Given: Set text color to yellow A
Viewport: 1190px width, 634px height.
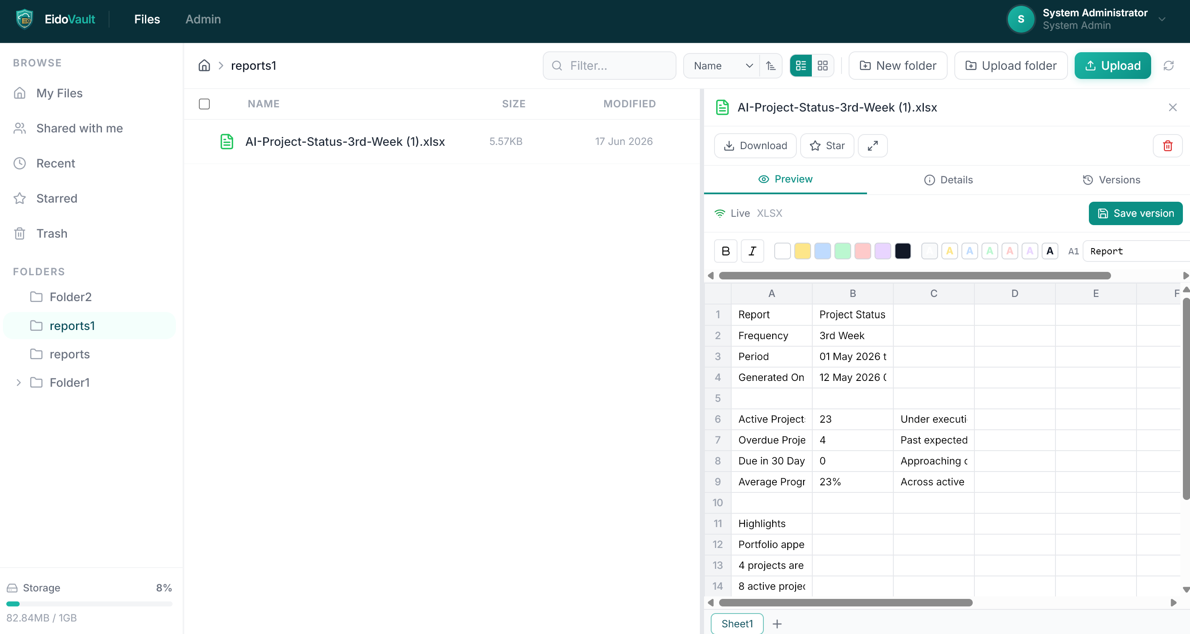Looking at the screenshot, I should (949, 251).
